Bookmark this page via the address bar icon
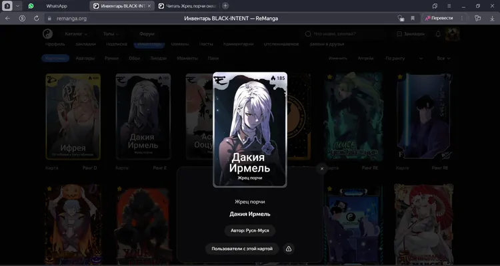500x266 pixels. [413, 19]
